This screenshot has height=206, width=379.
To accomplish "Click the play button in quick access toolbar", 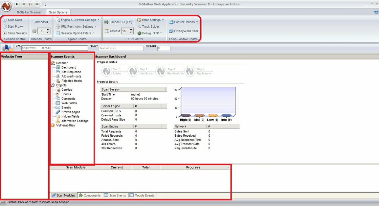I will click(17, 4).
